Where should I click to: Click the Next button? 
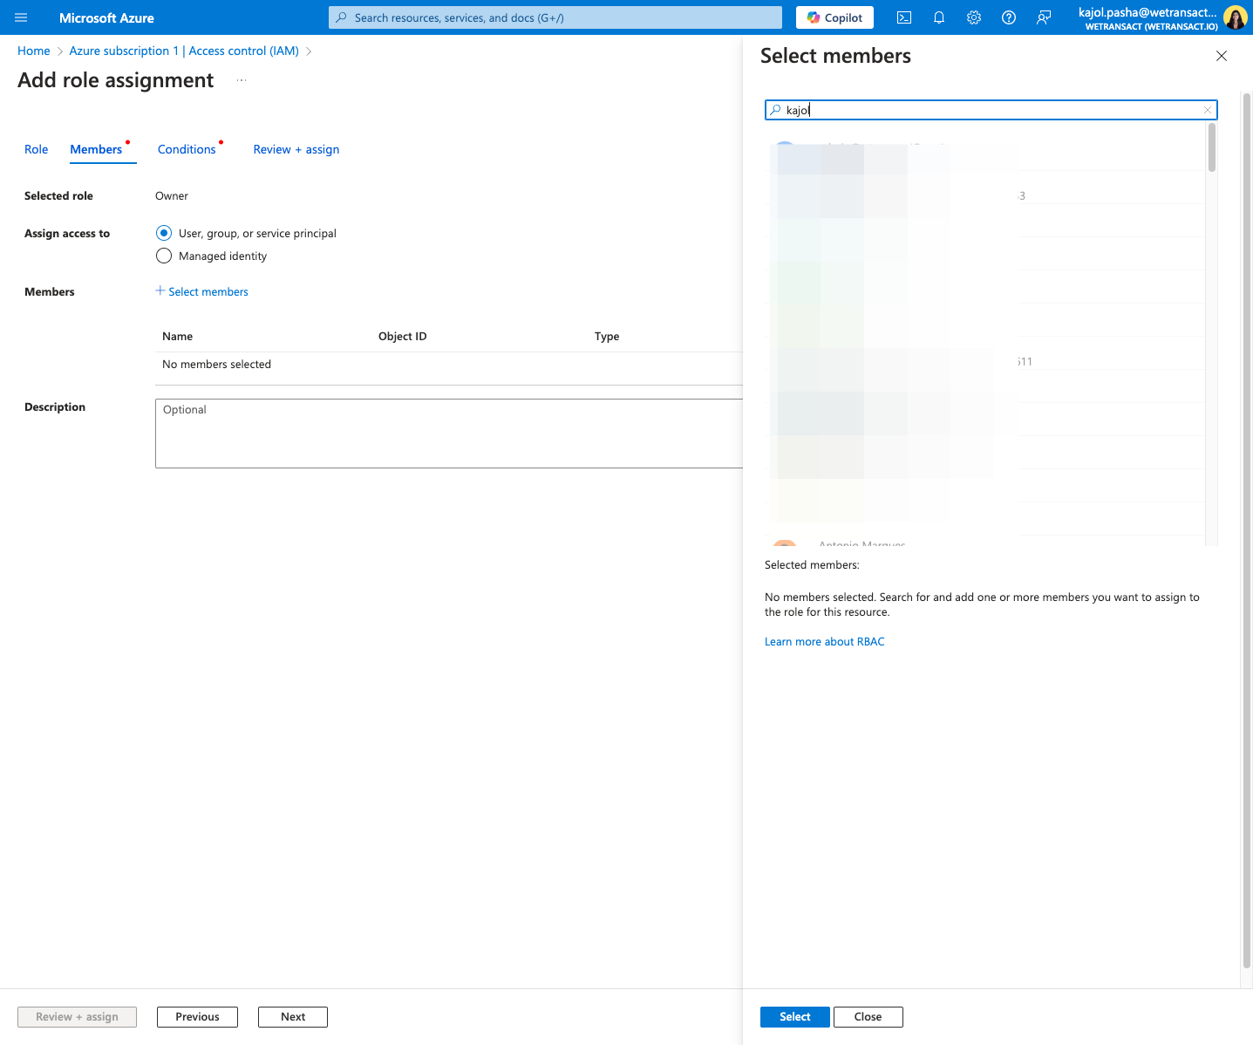(293, 1017)
